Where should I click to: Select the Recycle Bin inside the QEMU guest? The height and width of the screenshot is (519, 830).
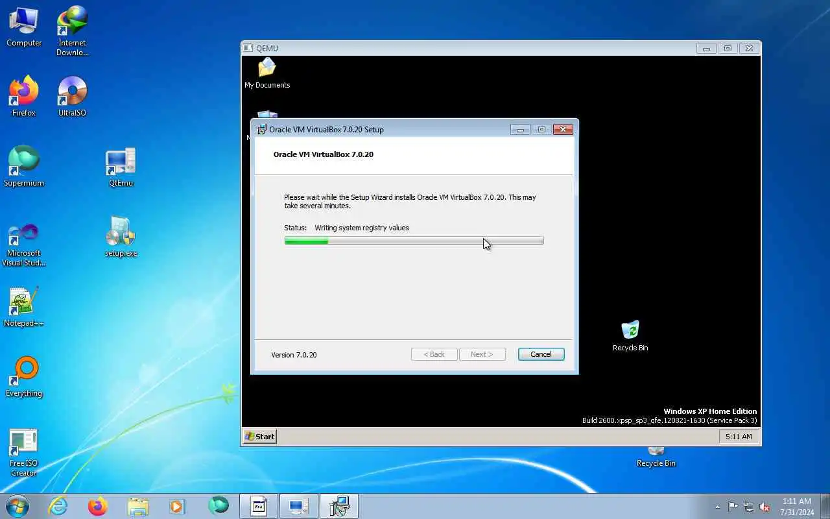630,336
